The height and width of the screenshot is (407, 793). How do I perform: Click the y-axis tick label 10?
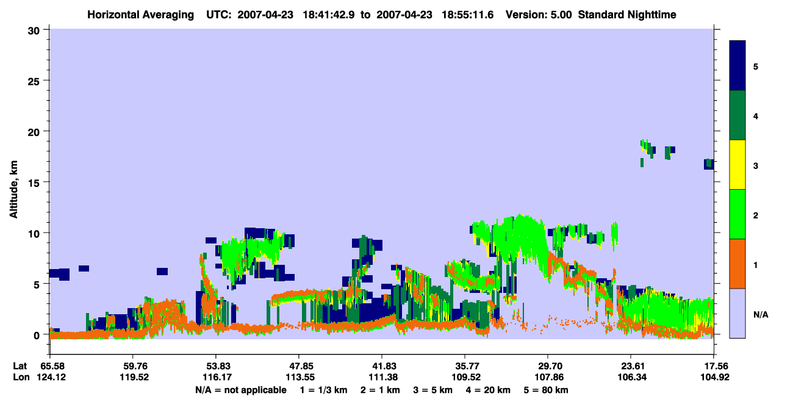pyautogui.click(x=35, y=233)
